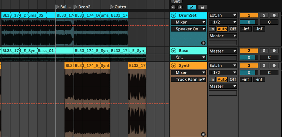
Task: Jump to next locator arrow
Action: coord(180,7)
